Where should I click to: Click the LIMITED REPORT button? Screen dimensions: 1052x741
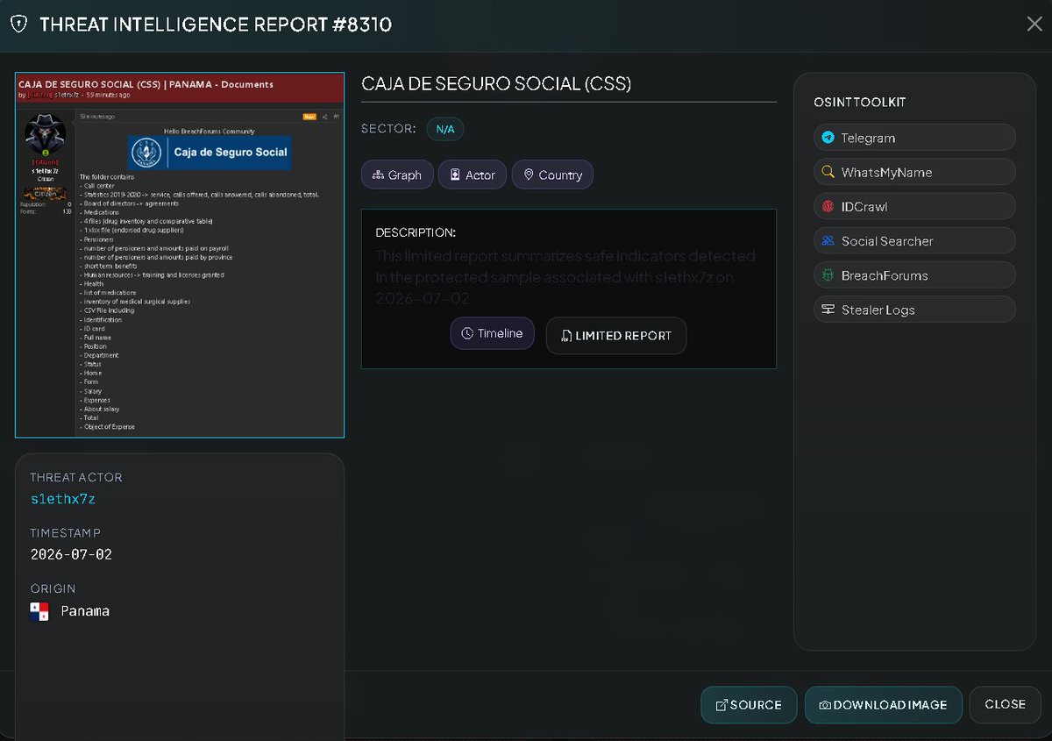click(x=616, y=336)
